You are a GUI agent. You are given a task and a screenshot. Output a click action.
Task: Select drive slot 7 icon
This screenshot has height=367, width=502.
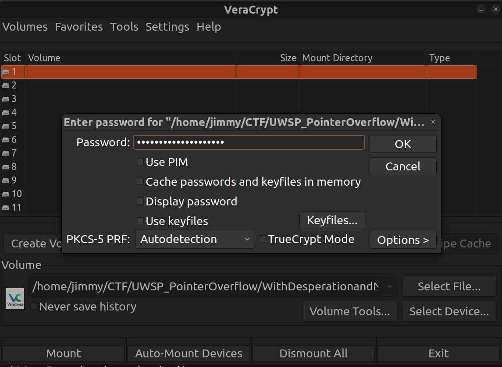pyautogui.click(x=6, y=153)
